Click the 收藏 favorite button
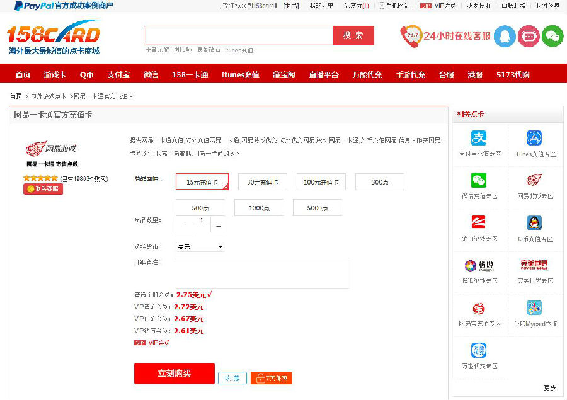 click(x=232, y=378)
